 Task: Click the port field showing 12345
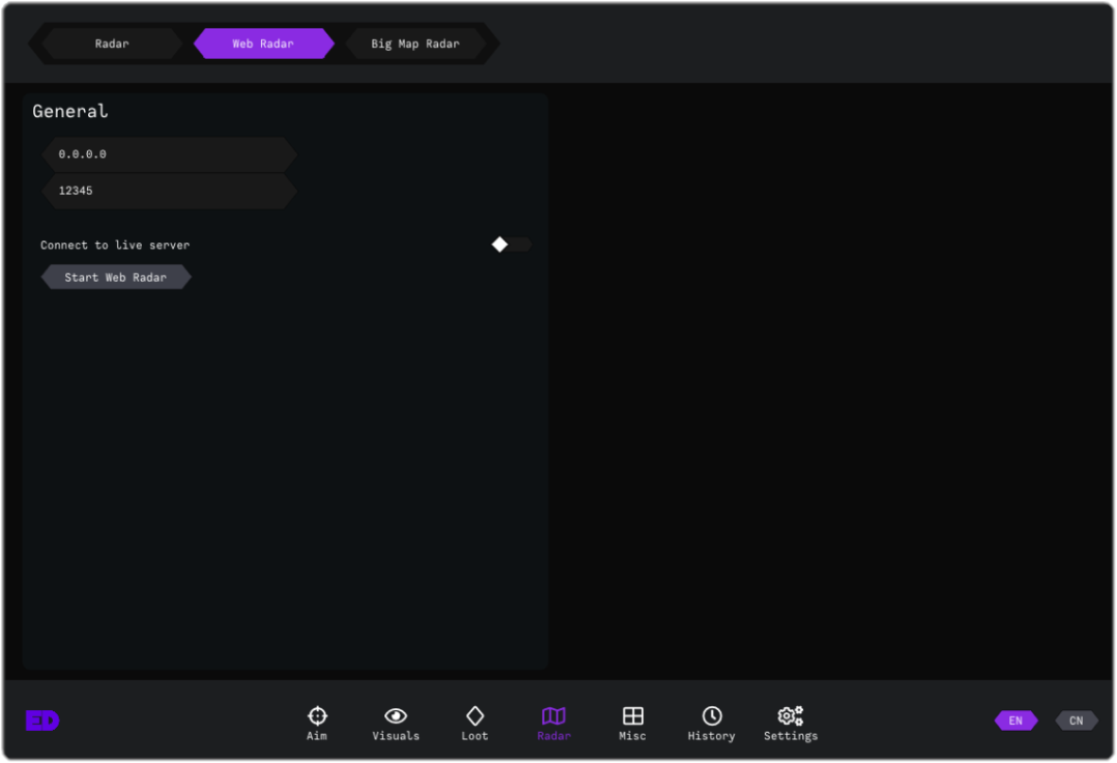point(168,191)
